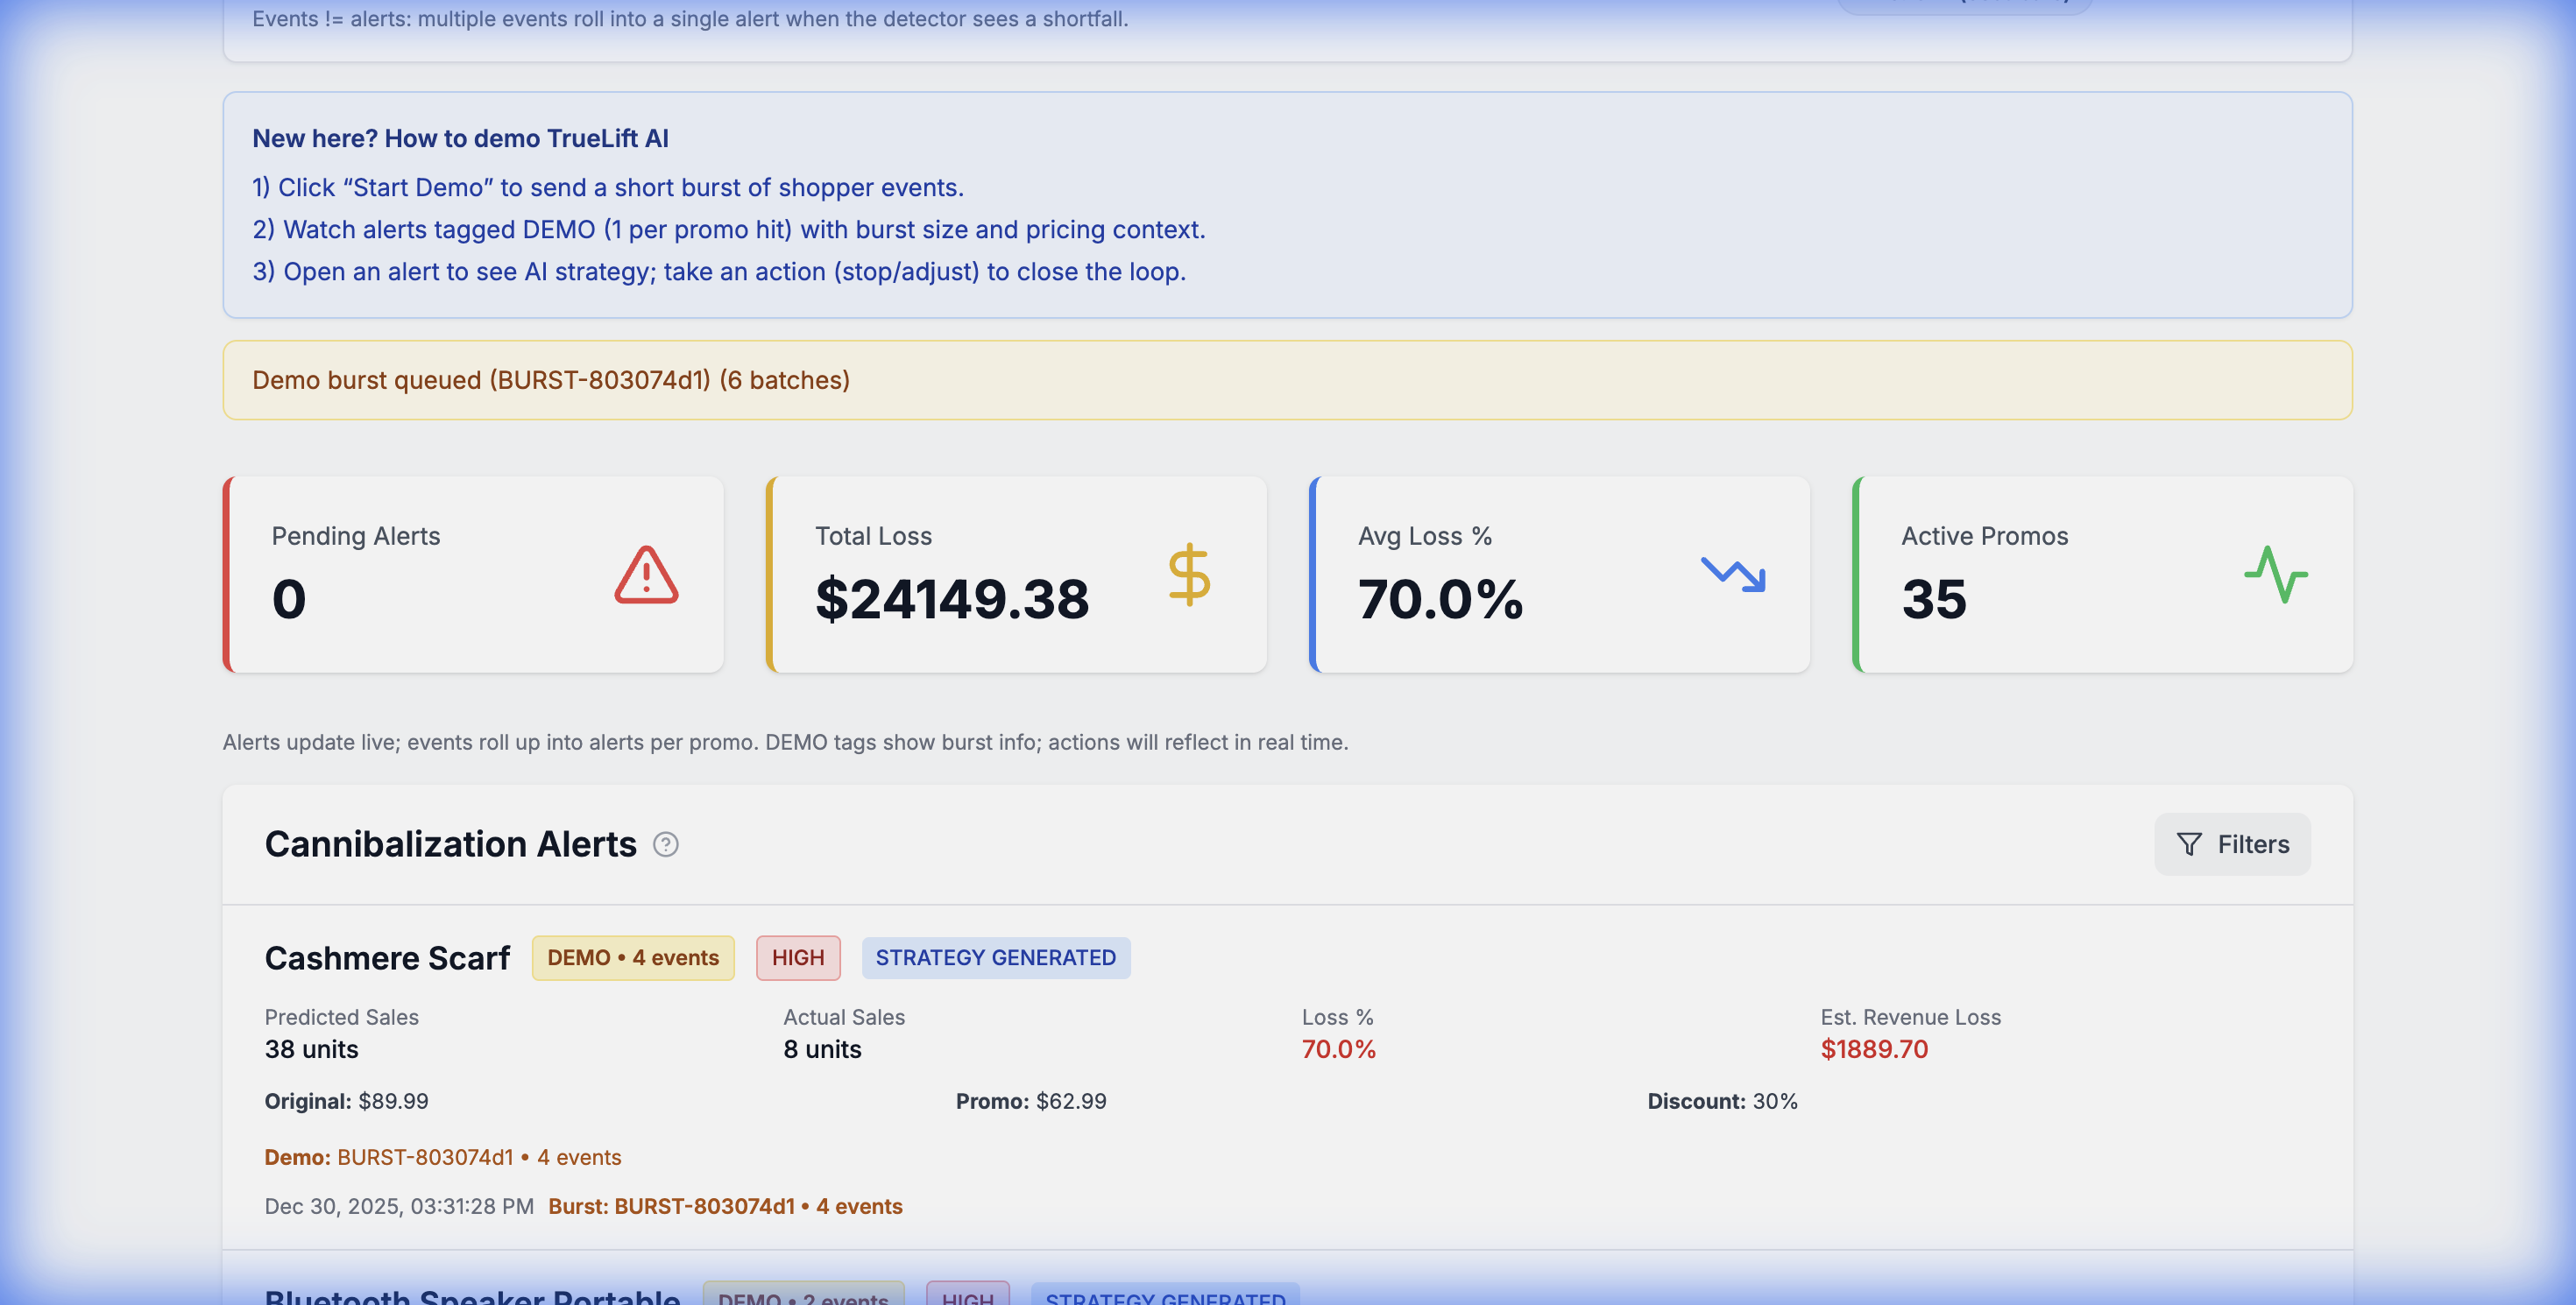Open the Bluetooth Speaker Portable alert
Screen dimensions: 2576x1305
[472, 1296]
